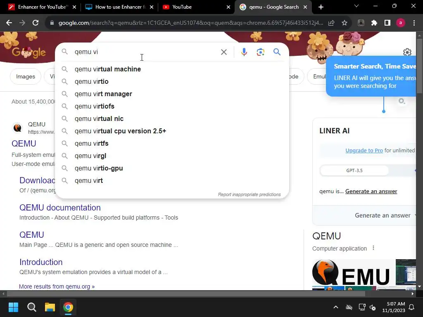Click Upgrade to Pro link
Screen dimensions: 423x317
click(364, 150)
